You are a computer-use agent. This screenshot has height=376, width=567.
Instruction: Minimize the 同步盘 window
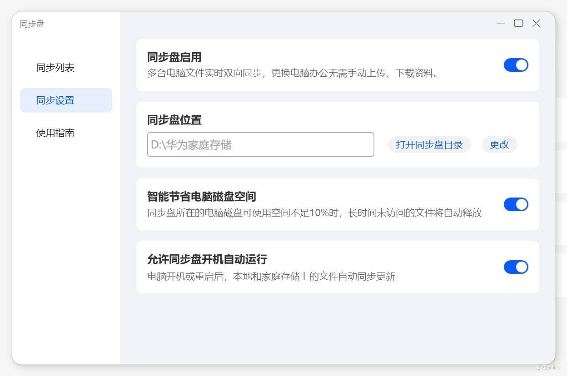(x=501, y=24)
